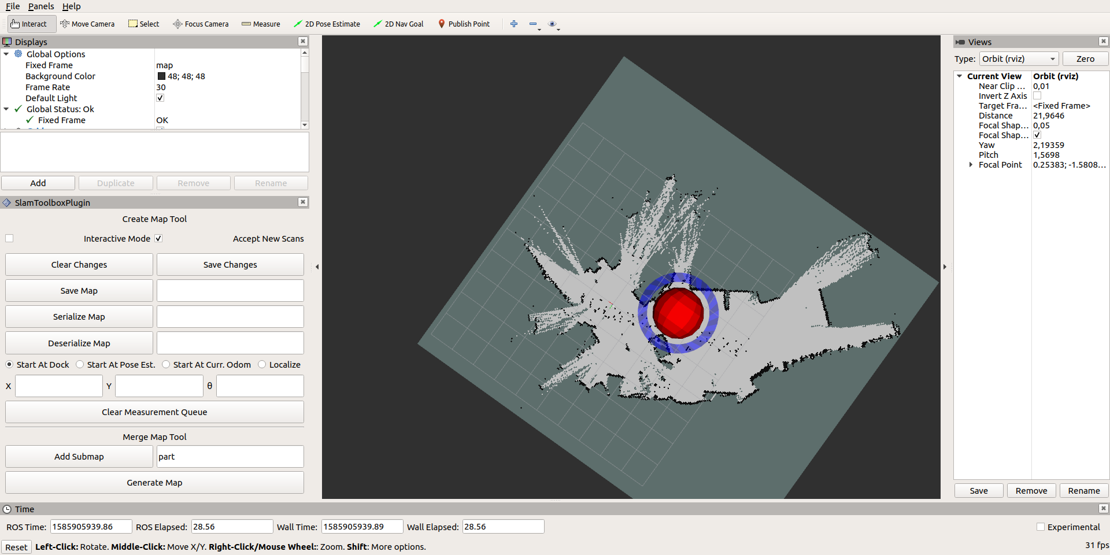1110x555 pixels.
Task: Select the Interact tool
Action: (30, 24)
